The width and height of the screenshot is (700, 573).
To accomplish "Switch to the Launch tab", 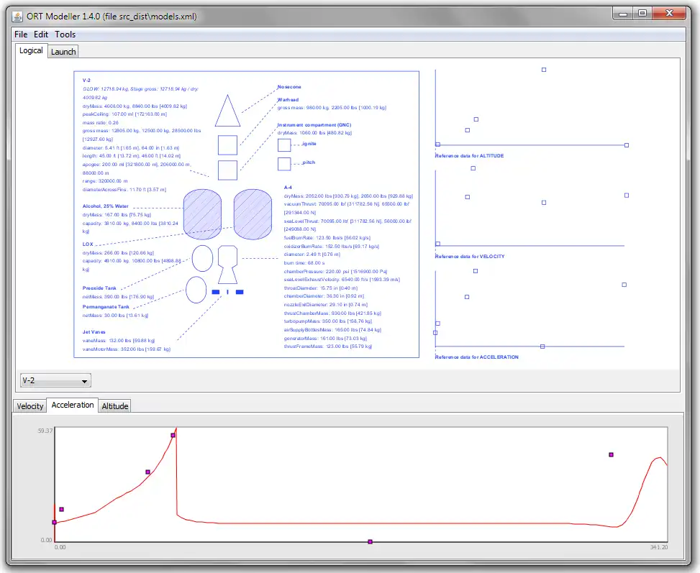I will [63, 52].
